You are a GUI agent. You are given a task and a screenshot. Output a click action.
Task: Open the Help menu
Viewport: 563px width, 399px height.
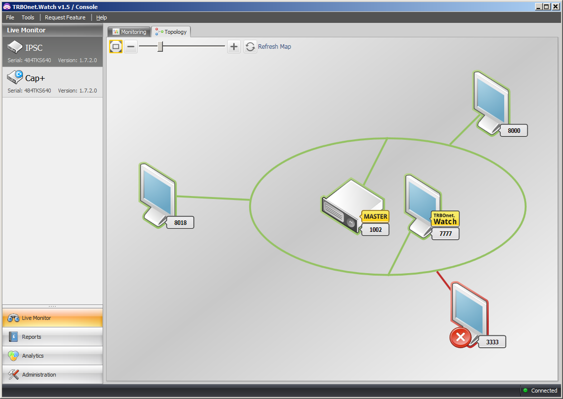click(x=101, y=17)
